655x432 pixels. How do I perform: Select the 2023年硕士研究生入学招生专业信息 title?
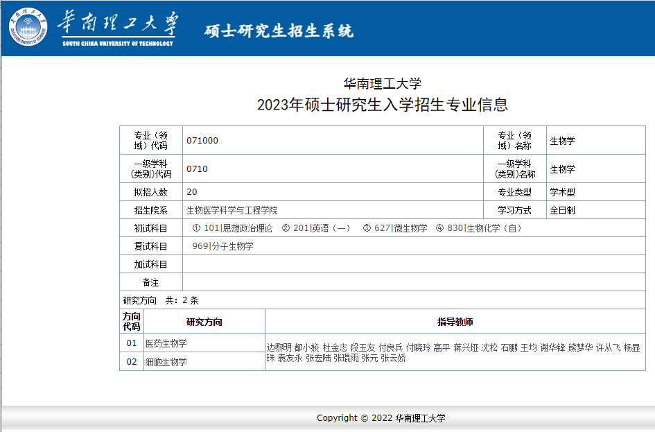[x=382, y=105]
